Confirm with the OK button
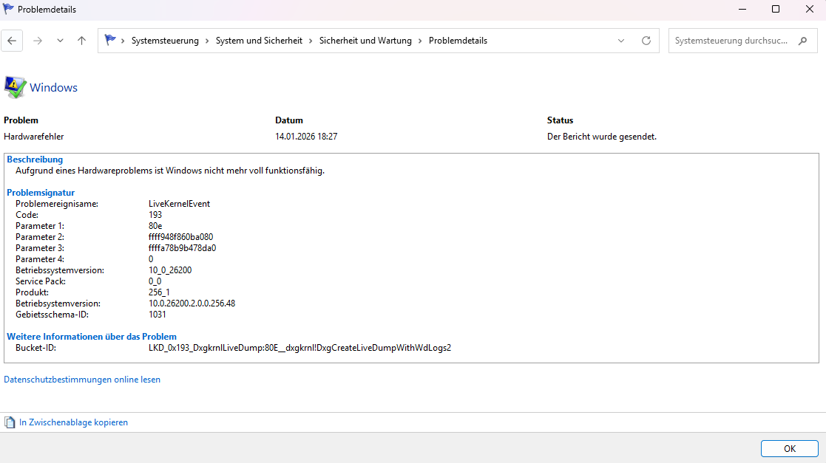 point(789,449)
